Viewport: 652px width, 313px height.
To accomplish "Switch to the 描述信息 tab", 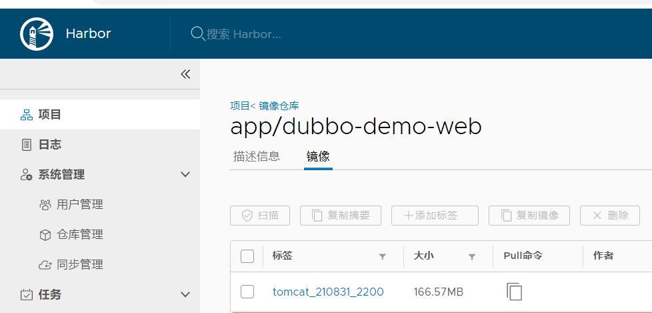I will [257, 156].
